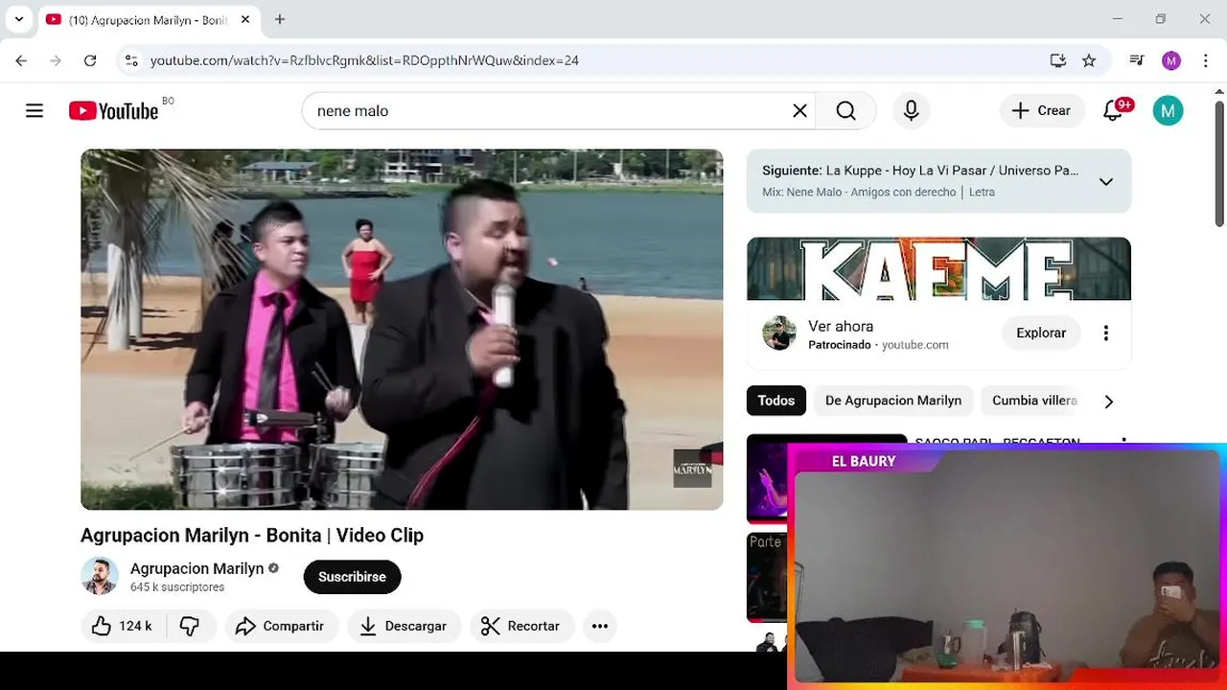
Task: Click the Explorar ad button
Action: click(1041, 333)
